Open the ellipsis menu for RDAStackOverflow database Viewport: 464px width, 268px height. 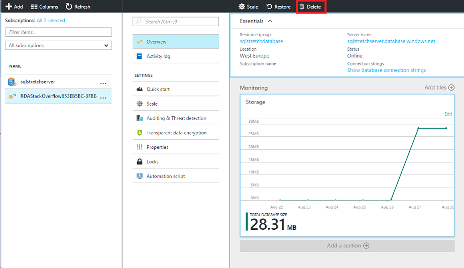point(103,97)
